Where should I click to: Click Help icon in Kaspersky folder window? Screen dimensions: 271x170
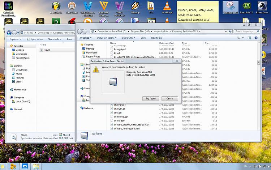tap(256, 38)
